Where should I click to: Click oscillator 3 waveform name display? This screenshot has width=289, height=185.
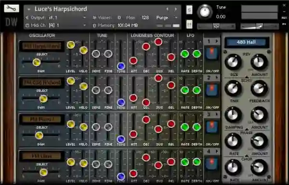pos(42,119)
